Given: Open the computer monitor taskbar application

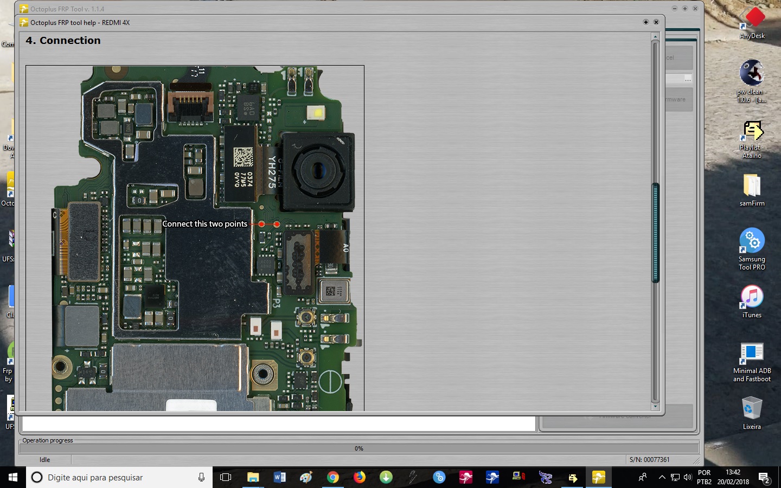Looking at the screenshot, I should pos(518,477).
